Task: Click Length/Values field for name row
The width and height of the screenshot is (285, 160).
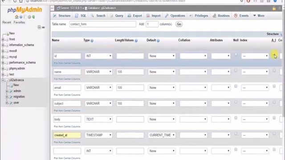Action: pos(130,72)
